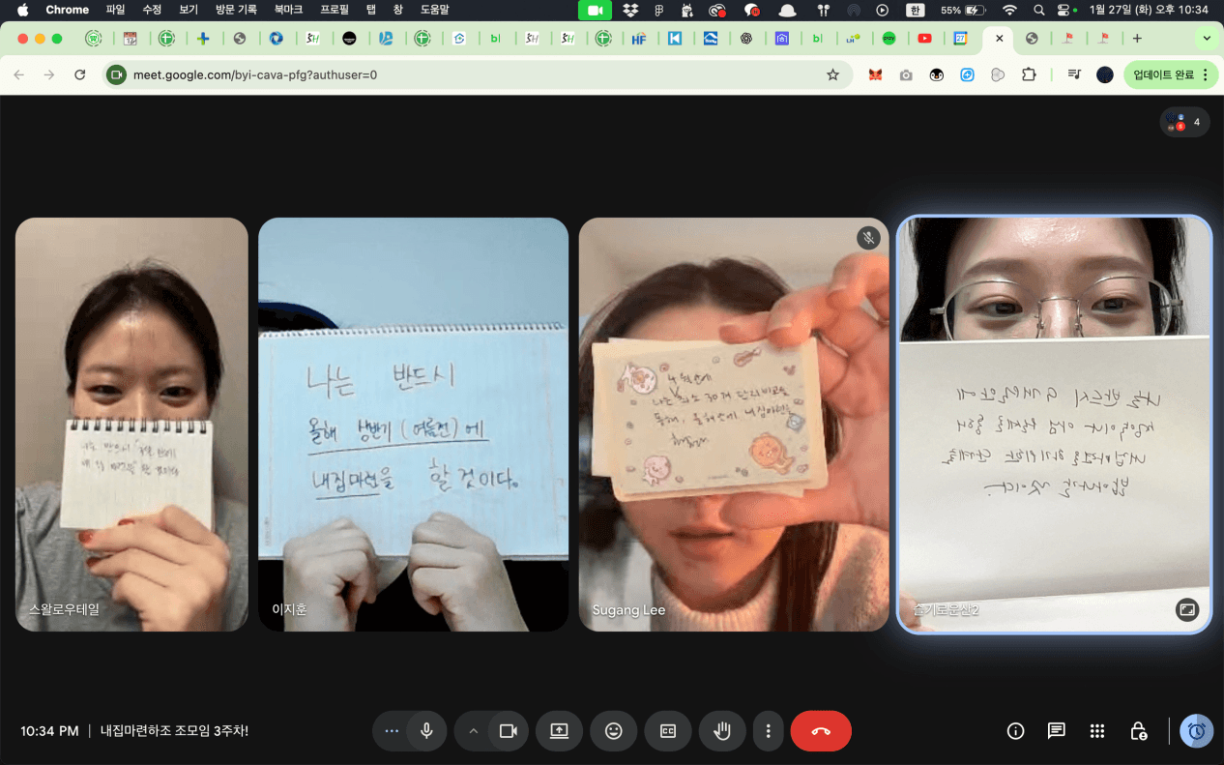Open Chrome extensions puzzle icon
Viewport: 1224px width, 765px height.
(x=1029, y=74)
